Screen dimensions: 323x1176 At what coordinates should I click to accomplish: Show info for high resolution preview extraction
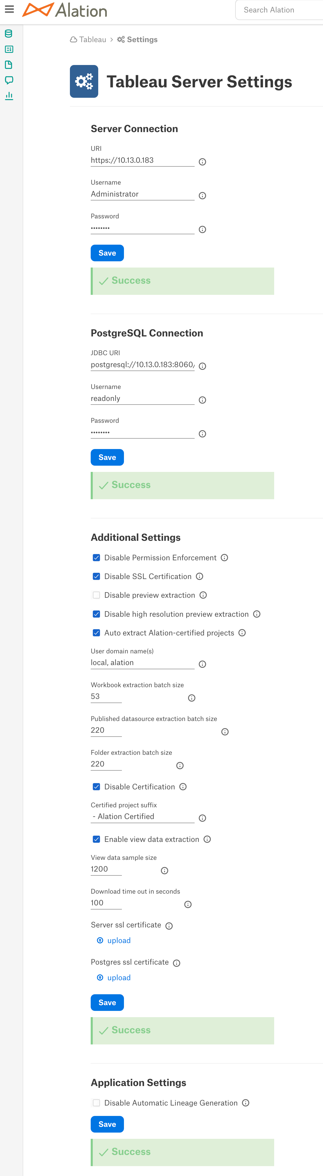257,614
